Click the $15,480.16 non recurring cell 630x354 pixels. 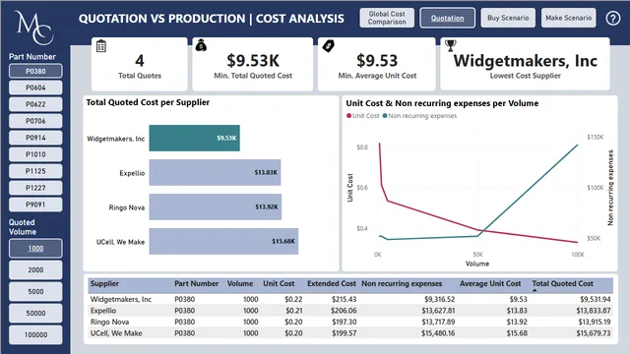(x=438, y=333)
